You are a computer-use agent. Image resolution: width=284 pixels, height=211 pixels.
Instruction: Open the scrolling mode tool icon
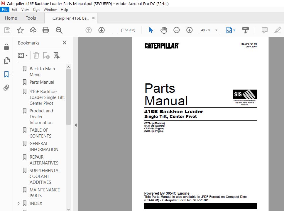point(246,30)
